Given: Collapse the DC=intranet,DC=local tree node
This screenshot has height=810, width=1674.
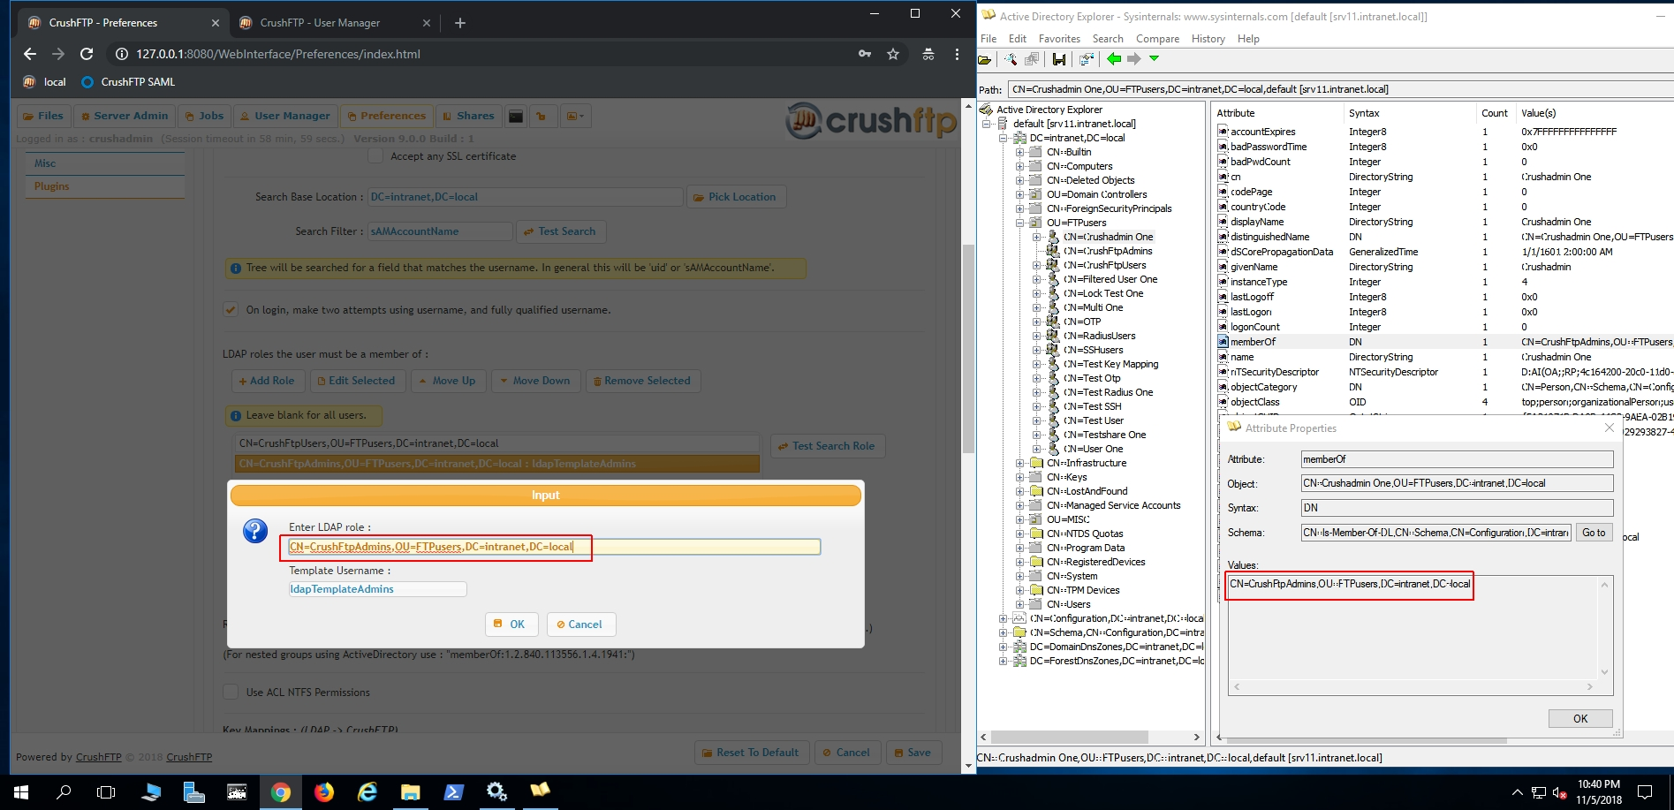Looking at the screenshot, I should (x=1003, y=138).
